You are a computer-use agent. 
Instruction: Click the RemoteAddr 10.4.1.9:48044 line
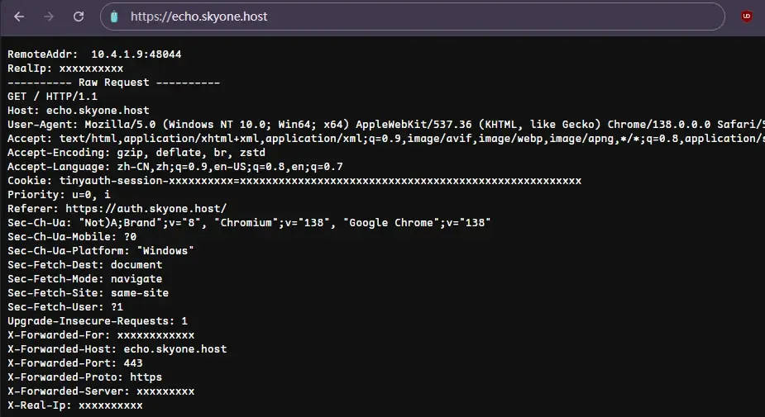(94, 54)
